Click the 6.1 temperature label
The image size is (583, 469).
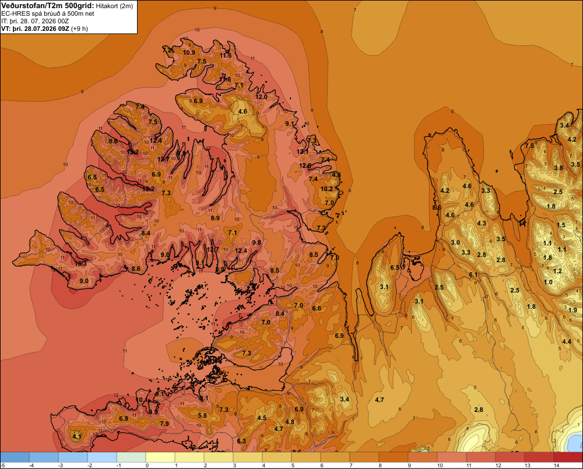pyautogui.click(x=473, y=274)
